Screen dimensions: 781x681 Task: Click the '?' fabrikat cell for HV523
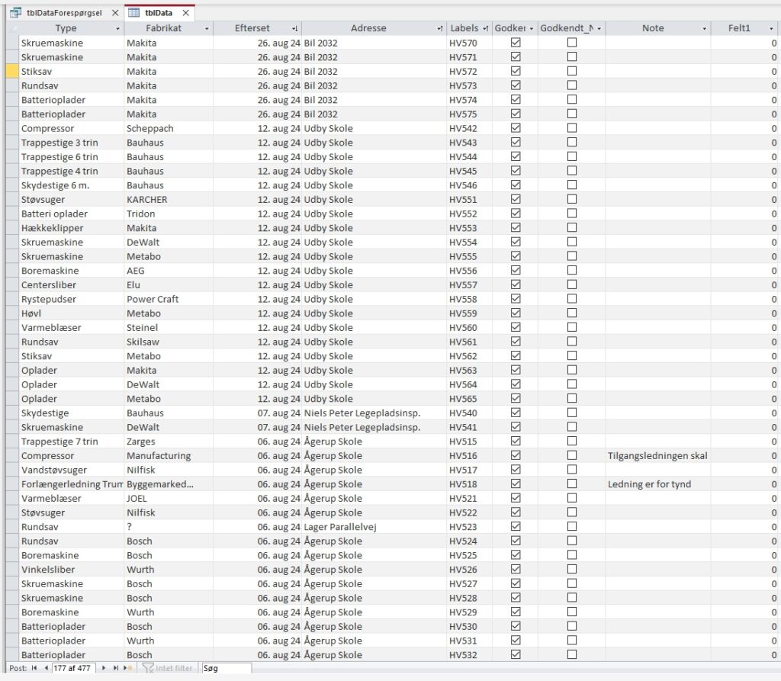pyautogui.click(x=169, y=526)
